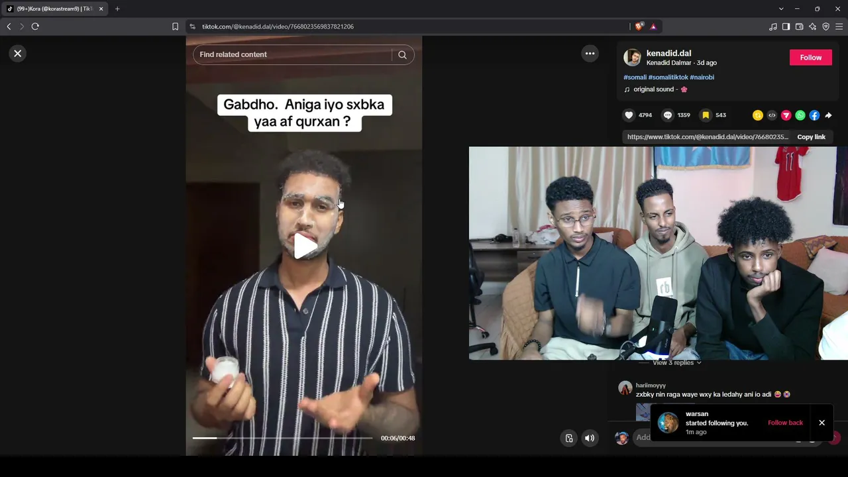Expand View 3 replies
The height and width of the screenshot is (477, 848).
pyautogui.click(x=676, y=363)
